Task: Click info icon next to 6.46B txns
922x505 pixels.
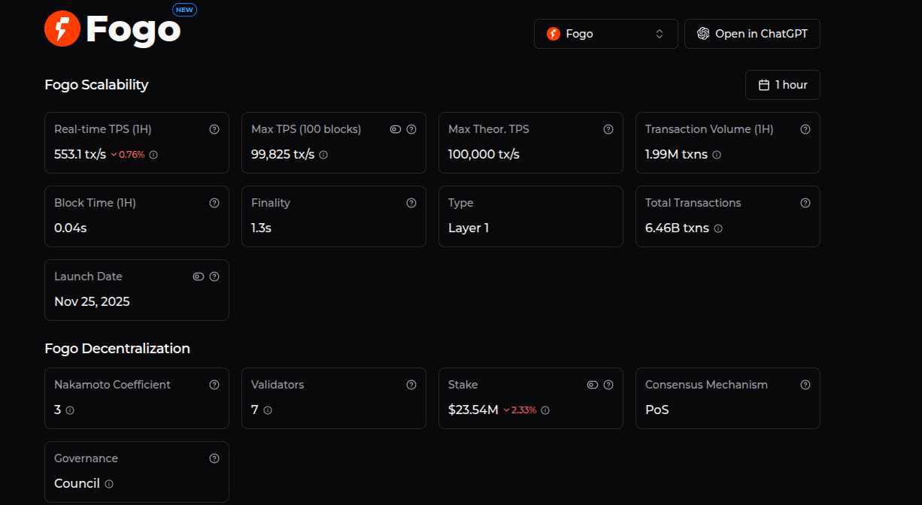Action: pyautogui.click(x=718, y=228)
